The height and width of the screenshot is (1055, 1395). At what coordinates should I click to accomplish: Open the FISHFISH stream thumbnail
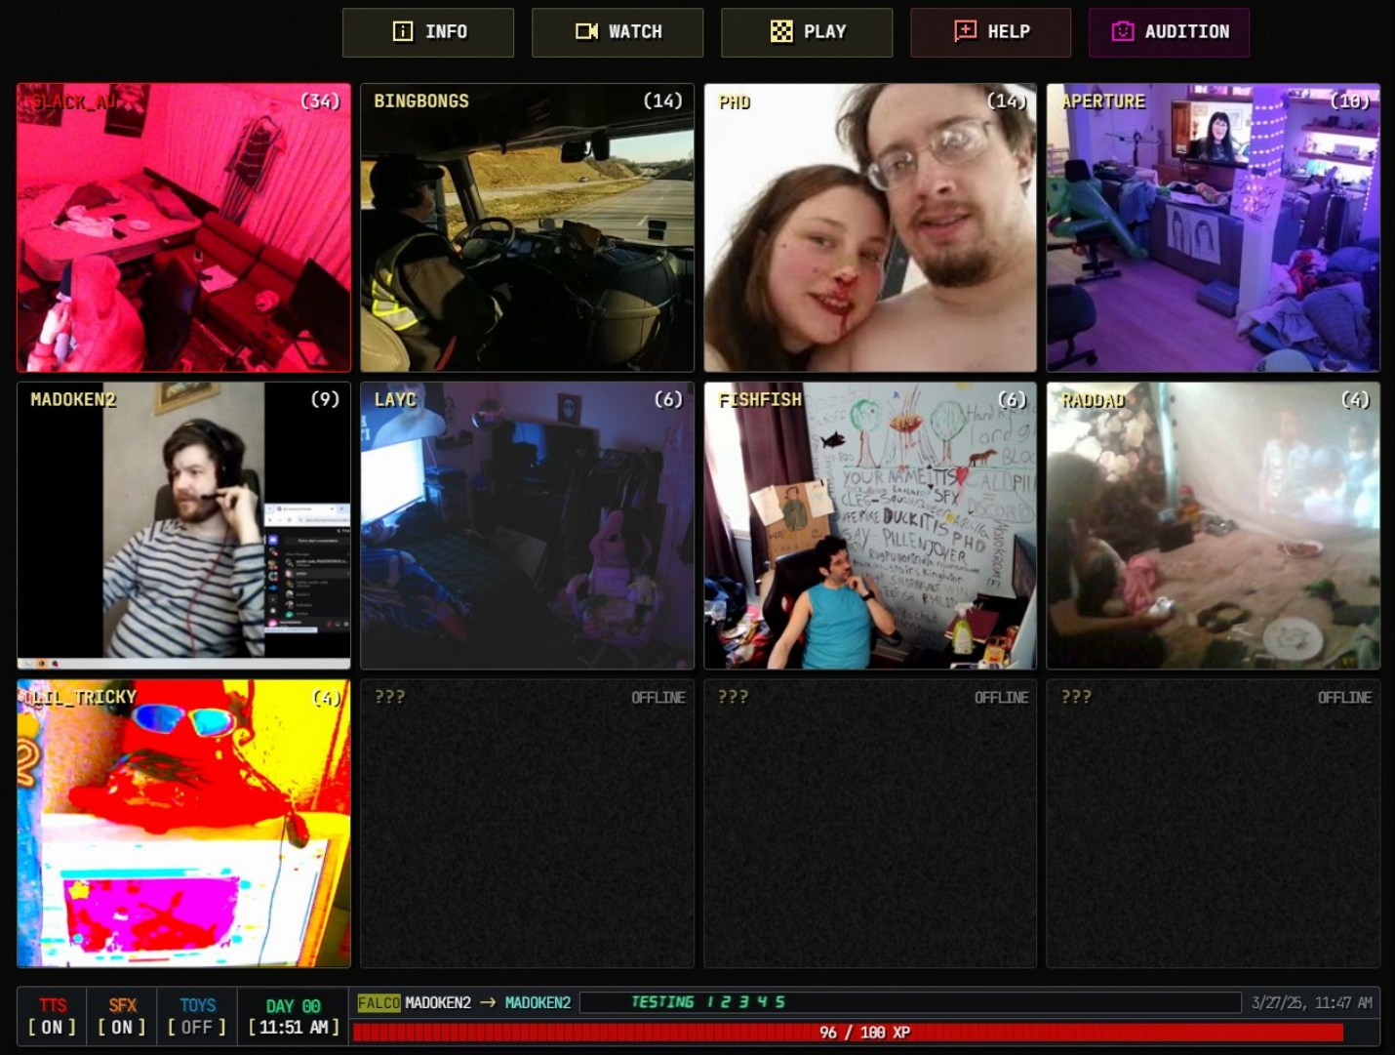(870, 525)
